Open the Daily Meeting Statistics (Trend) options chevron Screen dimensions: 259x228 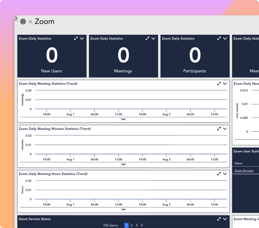225,84
